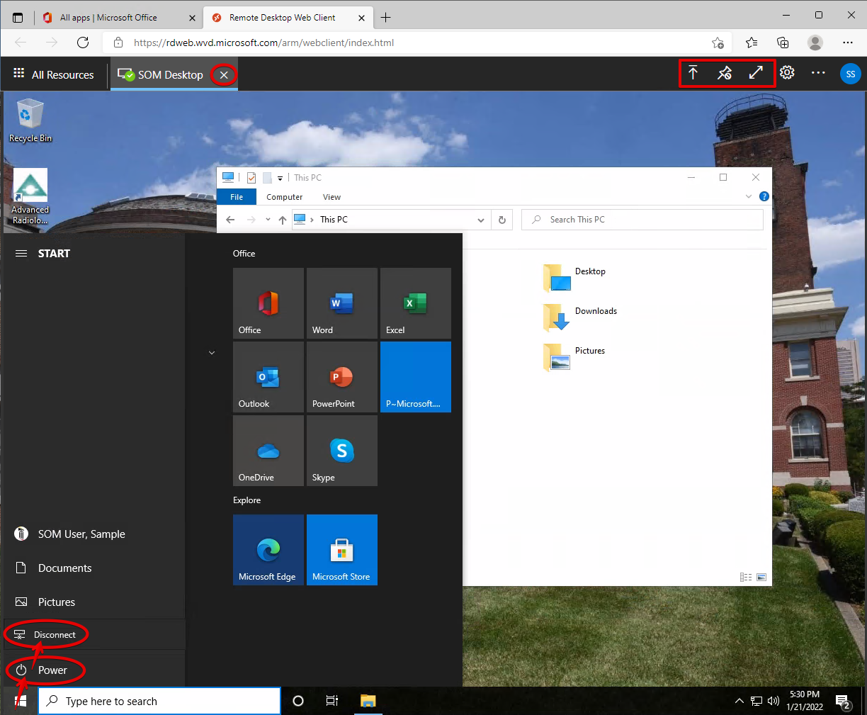
Task: Click the network tray icon
Action: [x=756, y=701]
